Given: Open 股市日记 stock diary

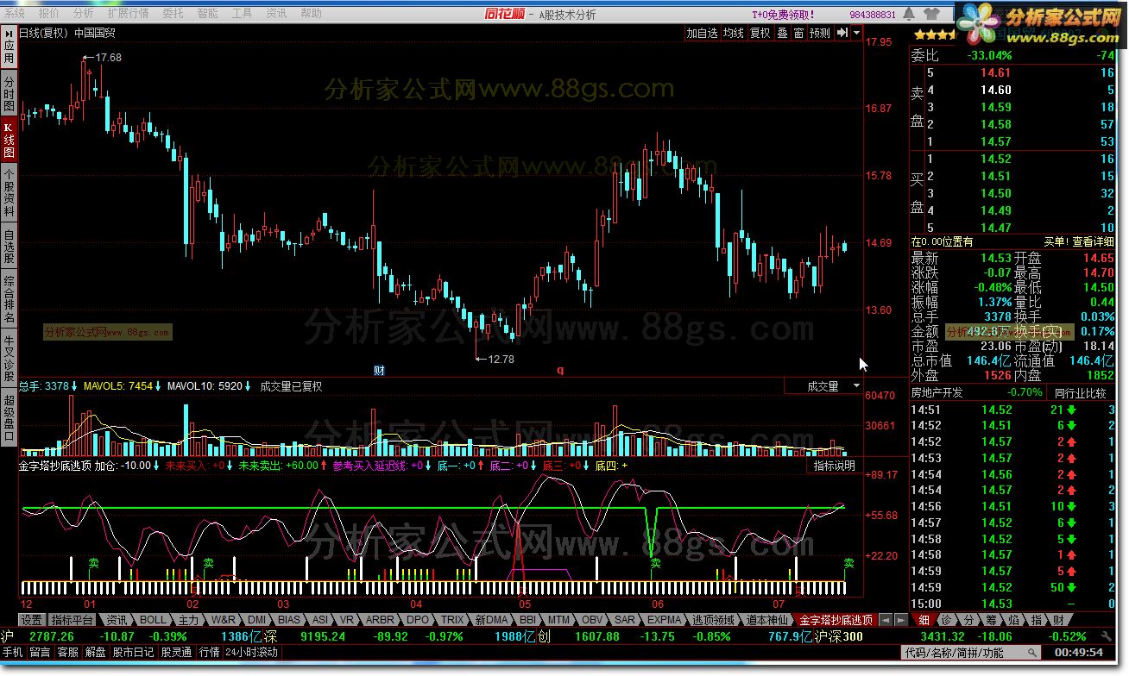Looking at the screenshot, I should [133, 653].
